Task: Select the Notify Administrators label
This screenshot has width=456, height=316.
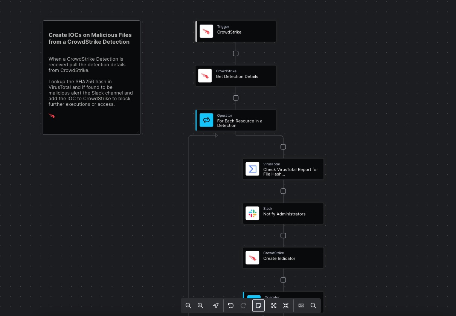Action: [x=284, y=214]
